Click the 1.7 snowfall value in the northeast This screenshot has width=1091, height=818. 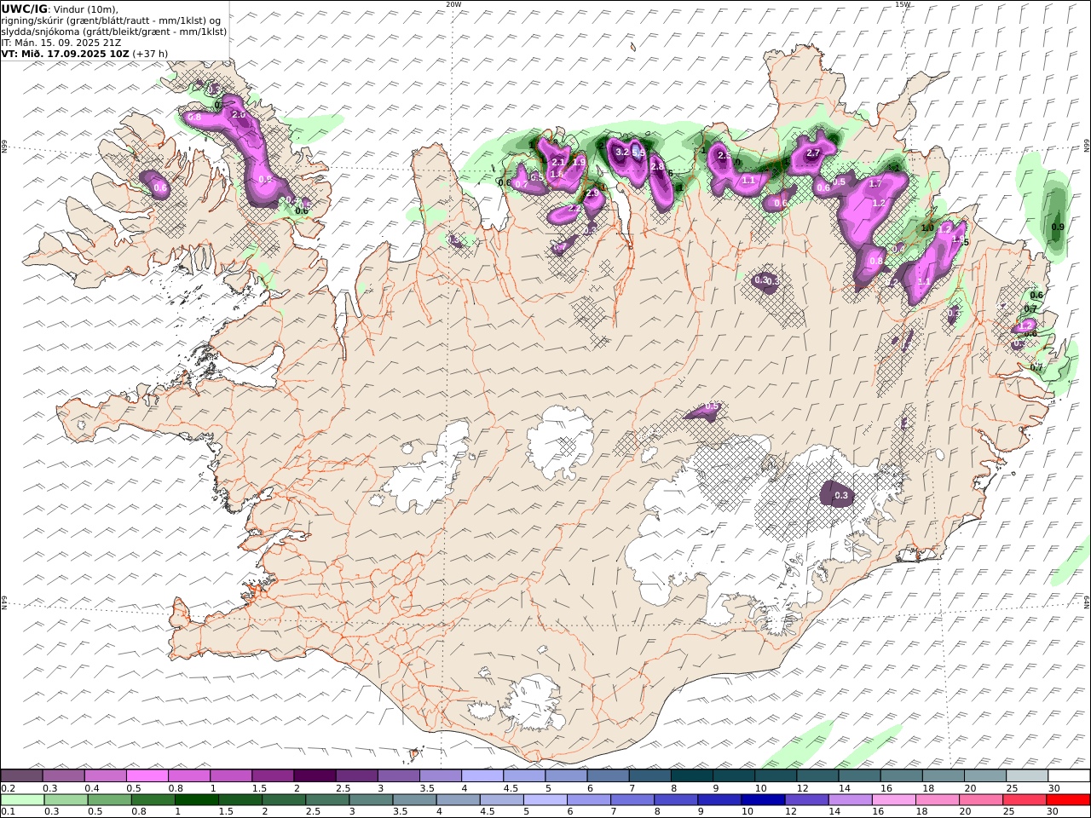pyautogui.click(x=875, y=183)
